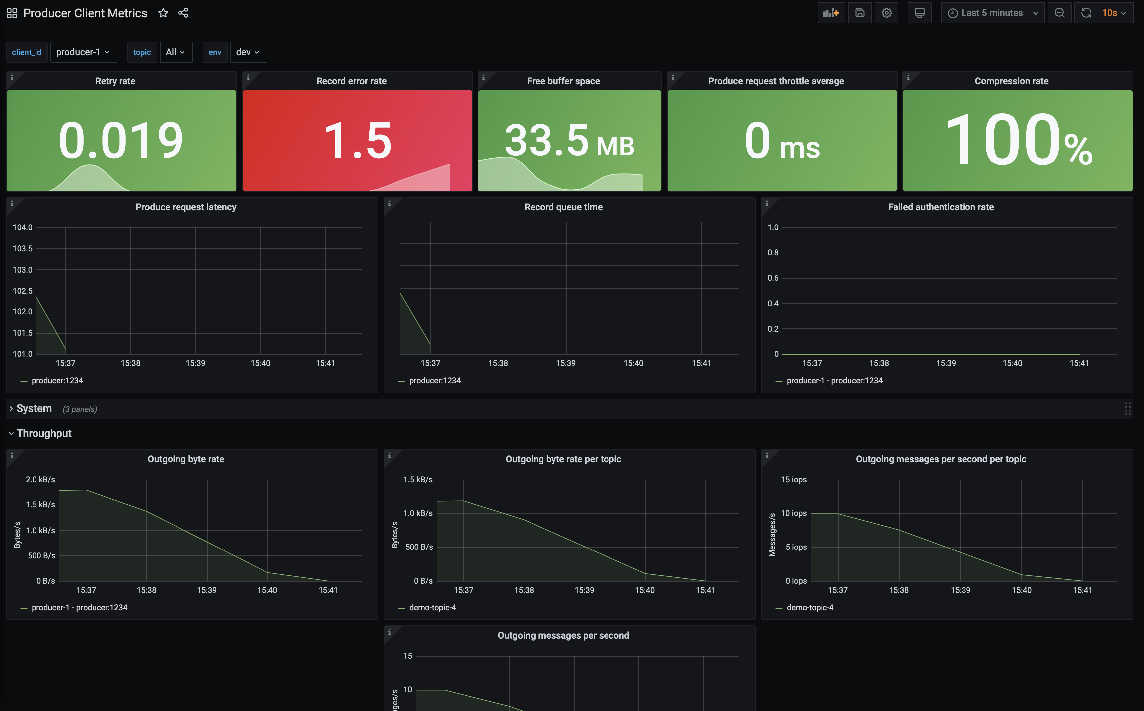Open the Last 5 minutes time picker

[x=992, y=13]
